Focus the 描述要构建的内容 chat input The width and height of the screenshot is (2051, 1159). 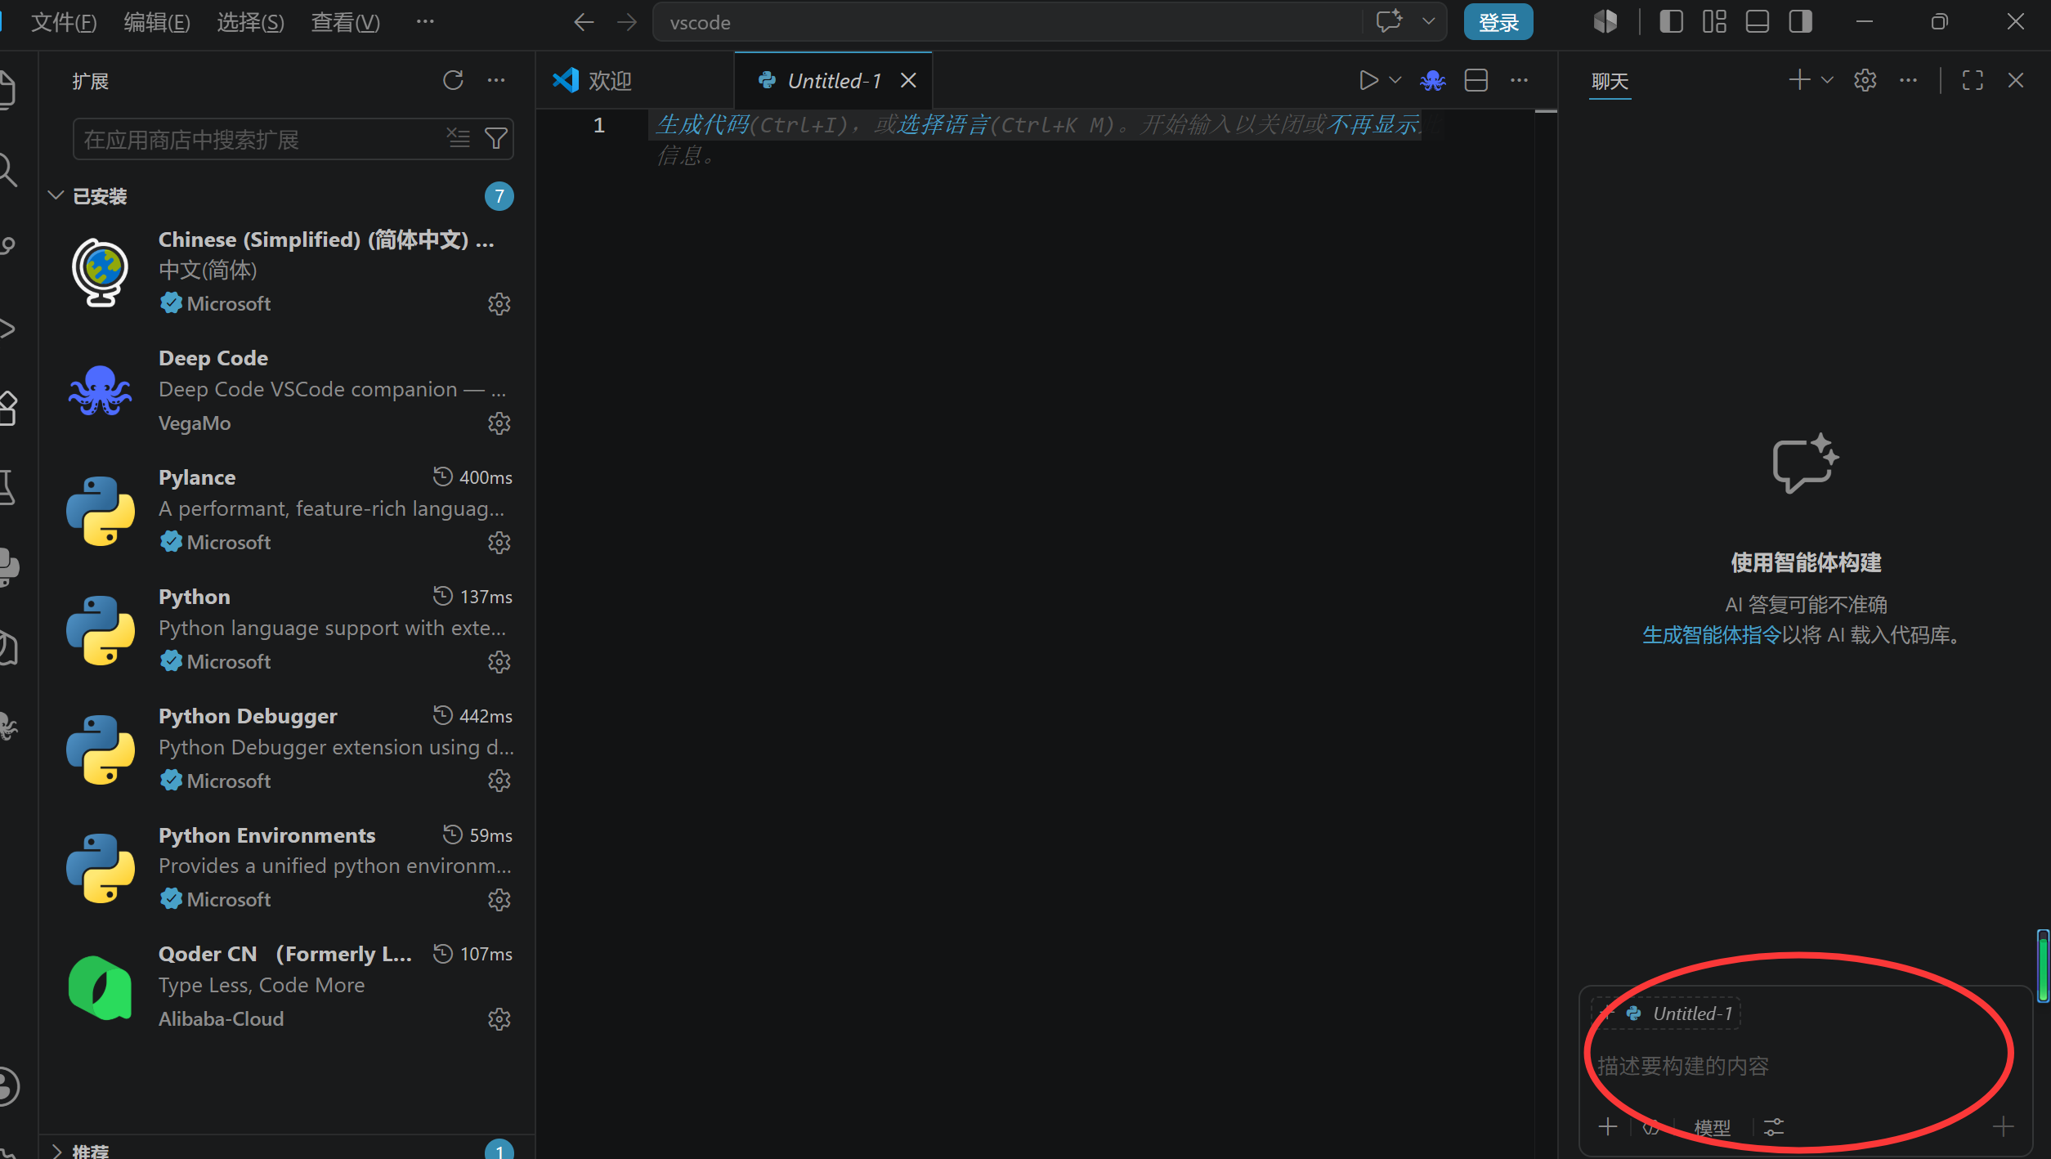pyautogui.click(x=1805, y=1066)
